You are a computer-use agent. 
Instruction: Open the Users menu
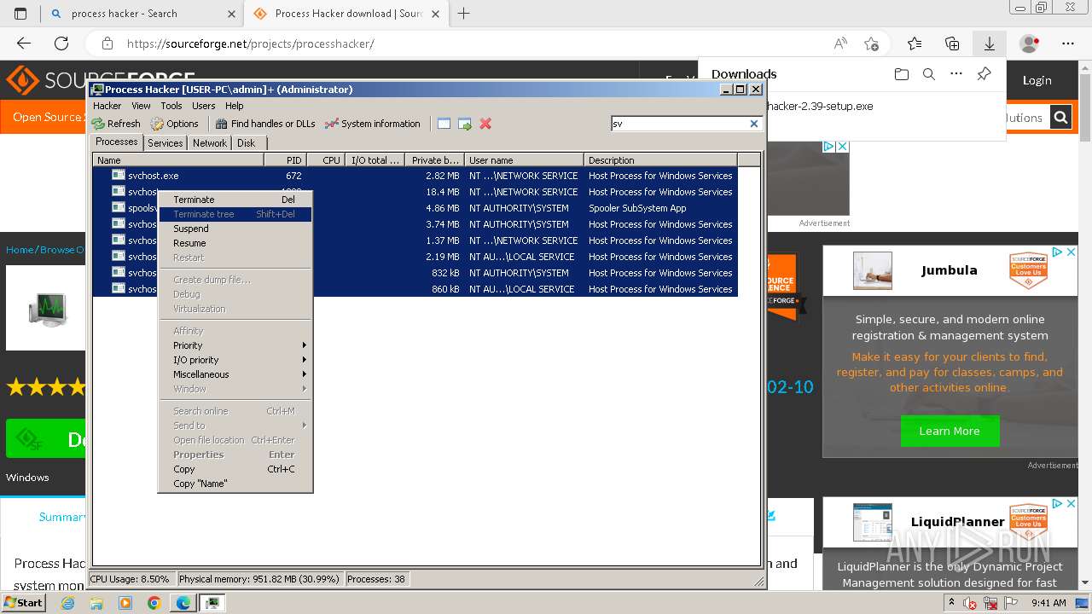(x=204, y=106)
